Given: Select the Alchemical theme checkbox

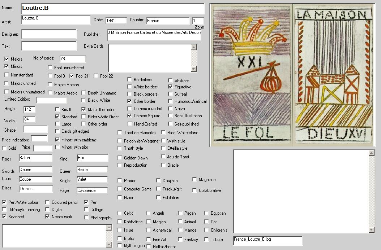Looking at the screenshot, I should (149, 230).
